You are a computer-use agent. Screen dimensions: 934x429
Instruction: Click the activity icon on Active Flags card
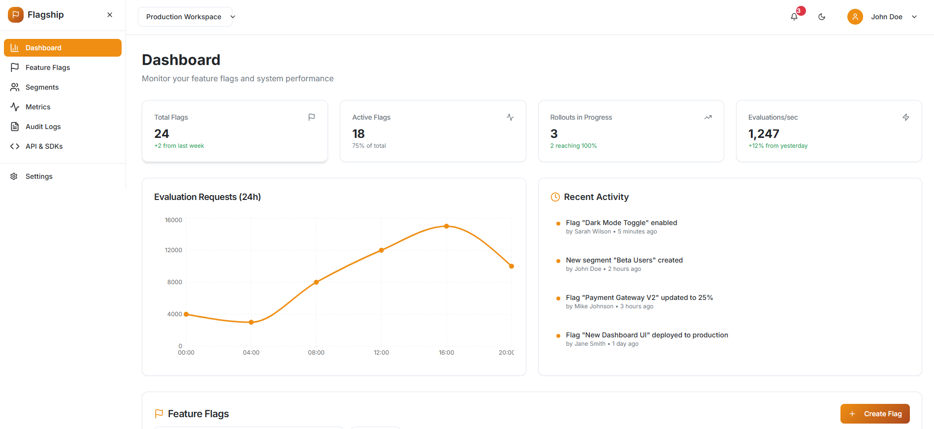coord(510,117)
